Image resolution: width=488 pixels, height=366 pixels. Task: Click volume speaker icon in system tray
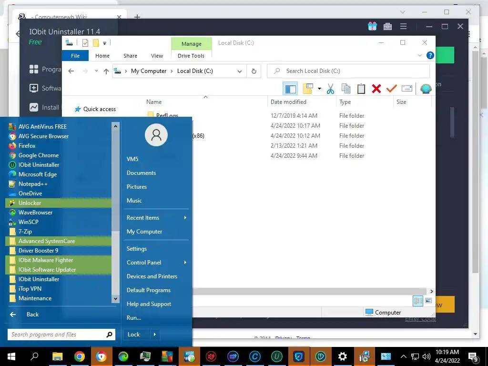click(427, 356)
